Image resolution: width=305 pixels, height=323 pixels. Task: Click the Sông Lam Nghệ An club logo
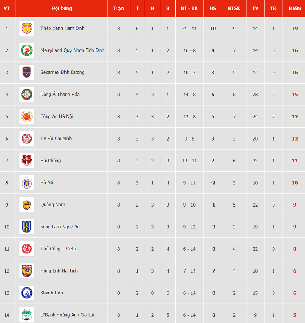point(27,227)
